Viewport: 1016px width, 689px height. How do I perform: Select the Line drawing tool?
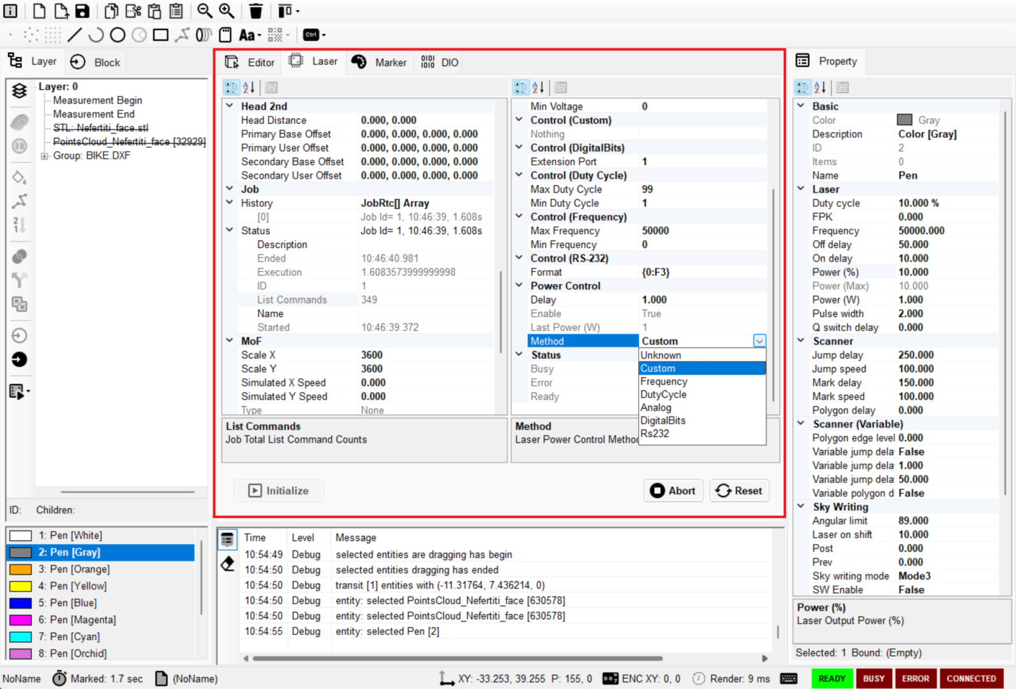[x=75, y=35]
